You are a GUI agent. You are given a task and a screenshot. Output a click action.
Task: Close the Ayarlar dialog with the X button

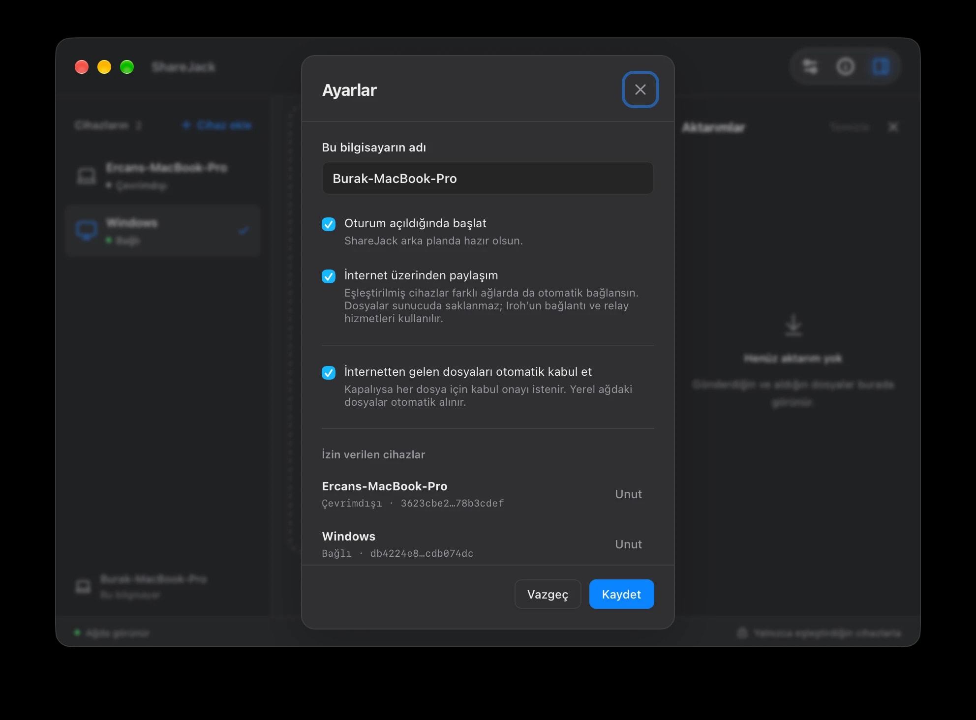pyautogui.click(x=640, y=90)
